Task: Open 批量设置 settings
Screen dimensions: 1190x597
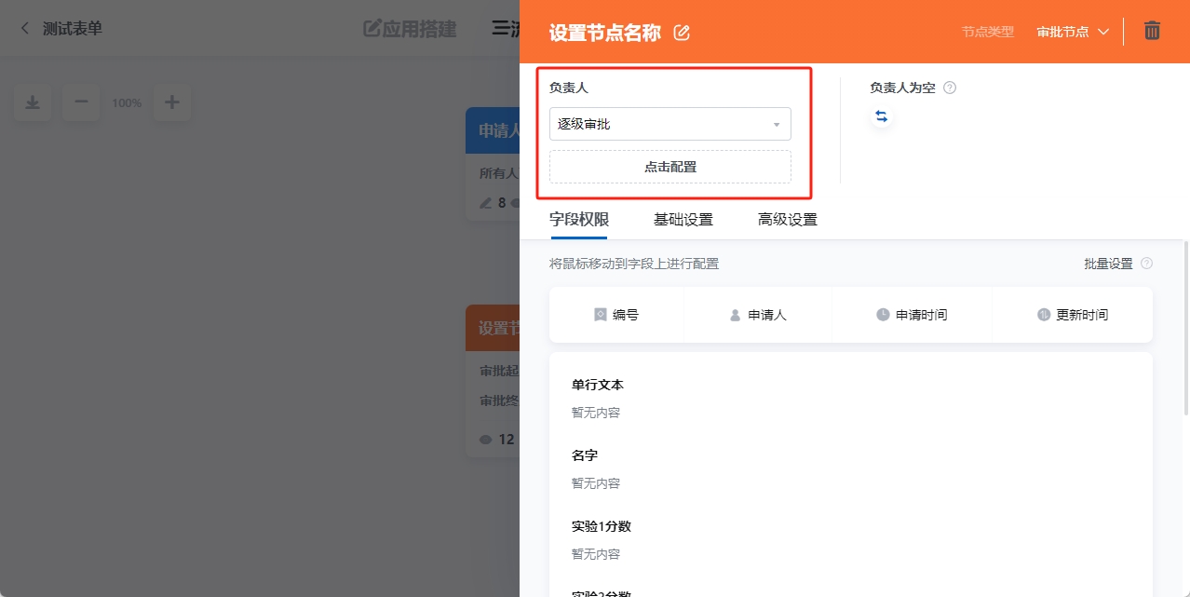Action: [1111, 264]
